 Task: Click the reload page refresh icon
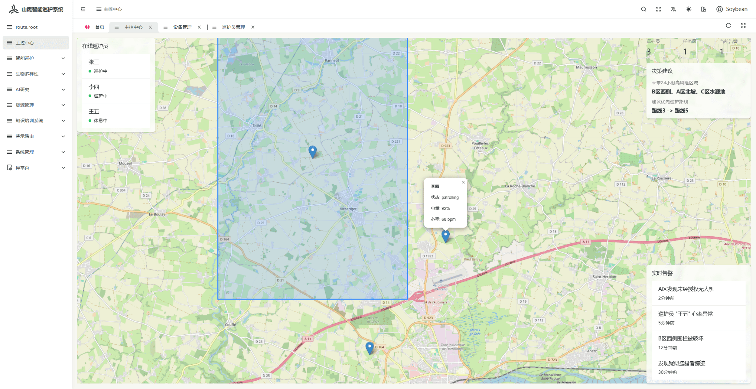coord(728,26)
